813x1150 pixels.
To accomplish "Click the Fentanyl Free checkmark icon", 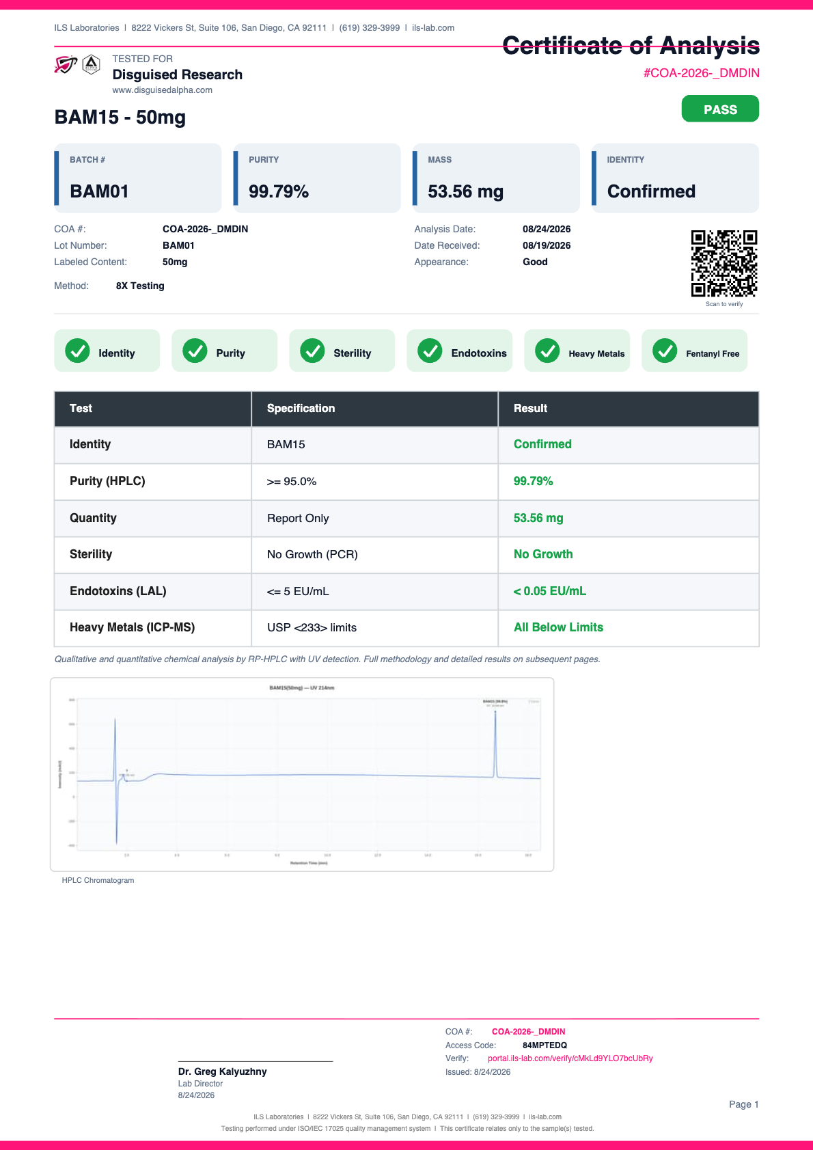I will click(665, 351).
